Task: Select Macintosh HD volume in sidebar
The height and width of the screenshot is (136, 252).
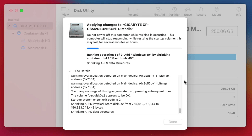Action: point(39,41)
